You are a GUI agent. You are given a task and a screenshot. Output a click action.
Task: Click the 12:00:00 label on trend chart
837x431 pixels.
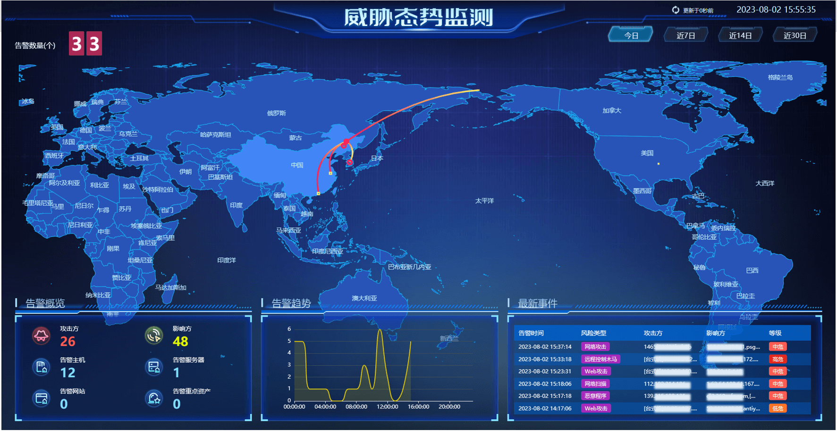(x=387, y=406)
